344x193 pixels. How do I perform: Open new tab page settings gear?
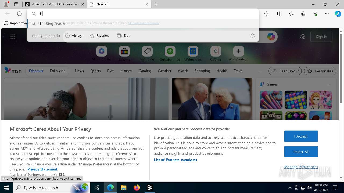click(303, 37)
